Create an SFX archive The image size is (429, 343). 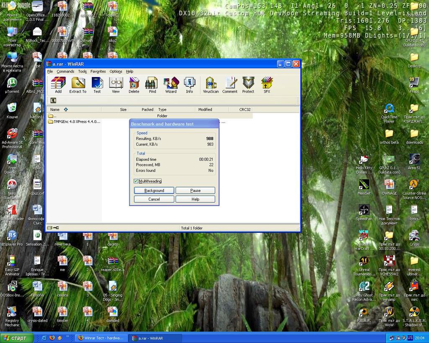coord(267,84)
